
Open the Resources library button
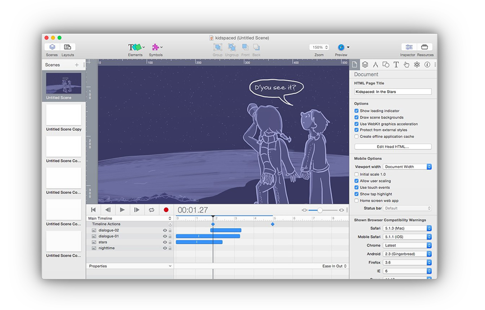tap(425, 47)
